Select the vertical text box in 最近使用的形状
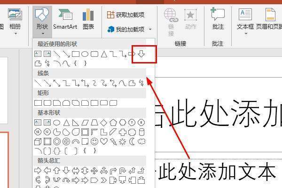The height and width of the screenshot is (188, 282). click(x=47, y=54)
